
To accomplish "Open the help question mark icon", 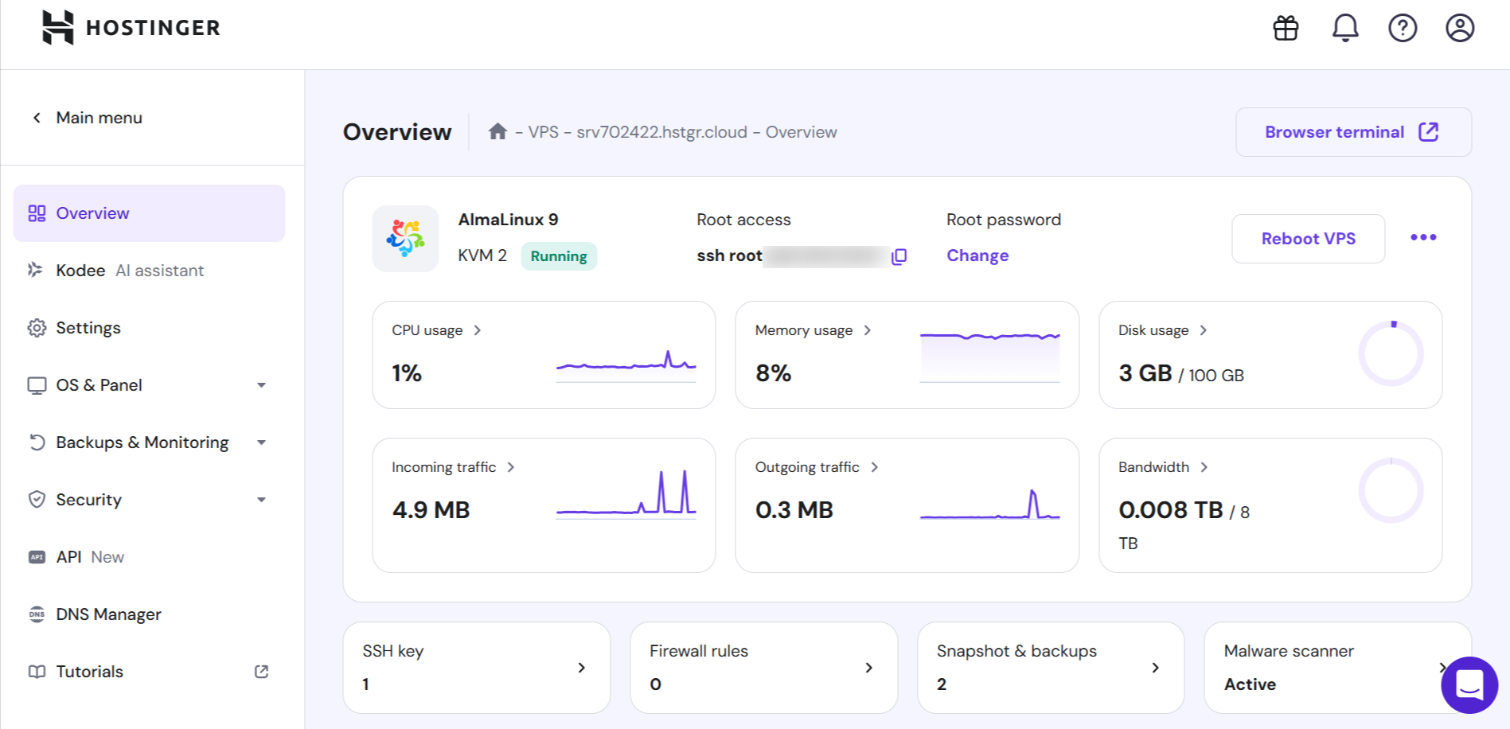I will pyautogui.click(x=1403, y=28).
